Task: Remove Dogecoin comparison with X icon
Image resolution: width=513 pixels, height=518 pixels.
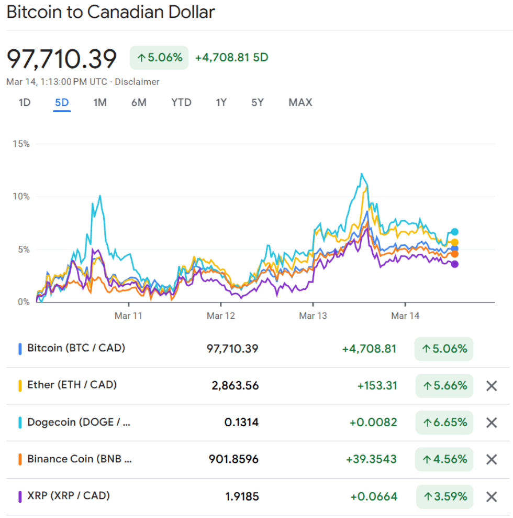Action: pyautogui.click(x=491, y=423)
